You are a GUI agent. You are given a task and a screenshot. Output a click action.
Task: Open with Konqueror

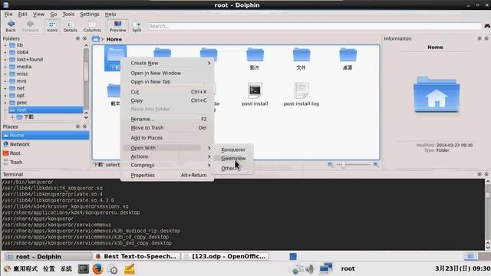pos(233,149)
